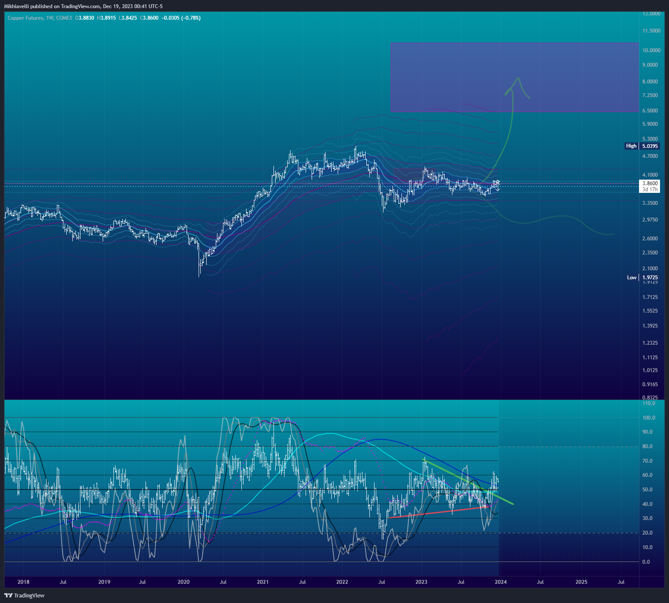Click the 2020 label on the time axis

pyautogui.click(x=184, y=582)
